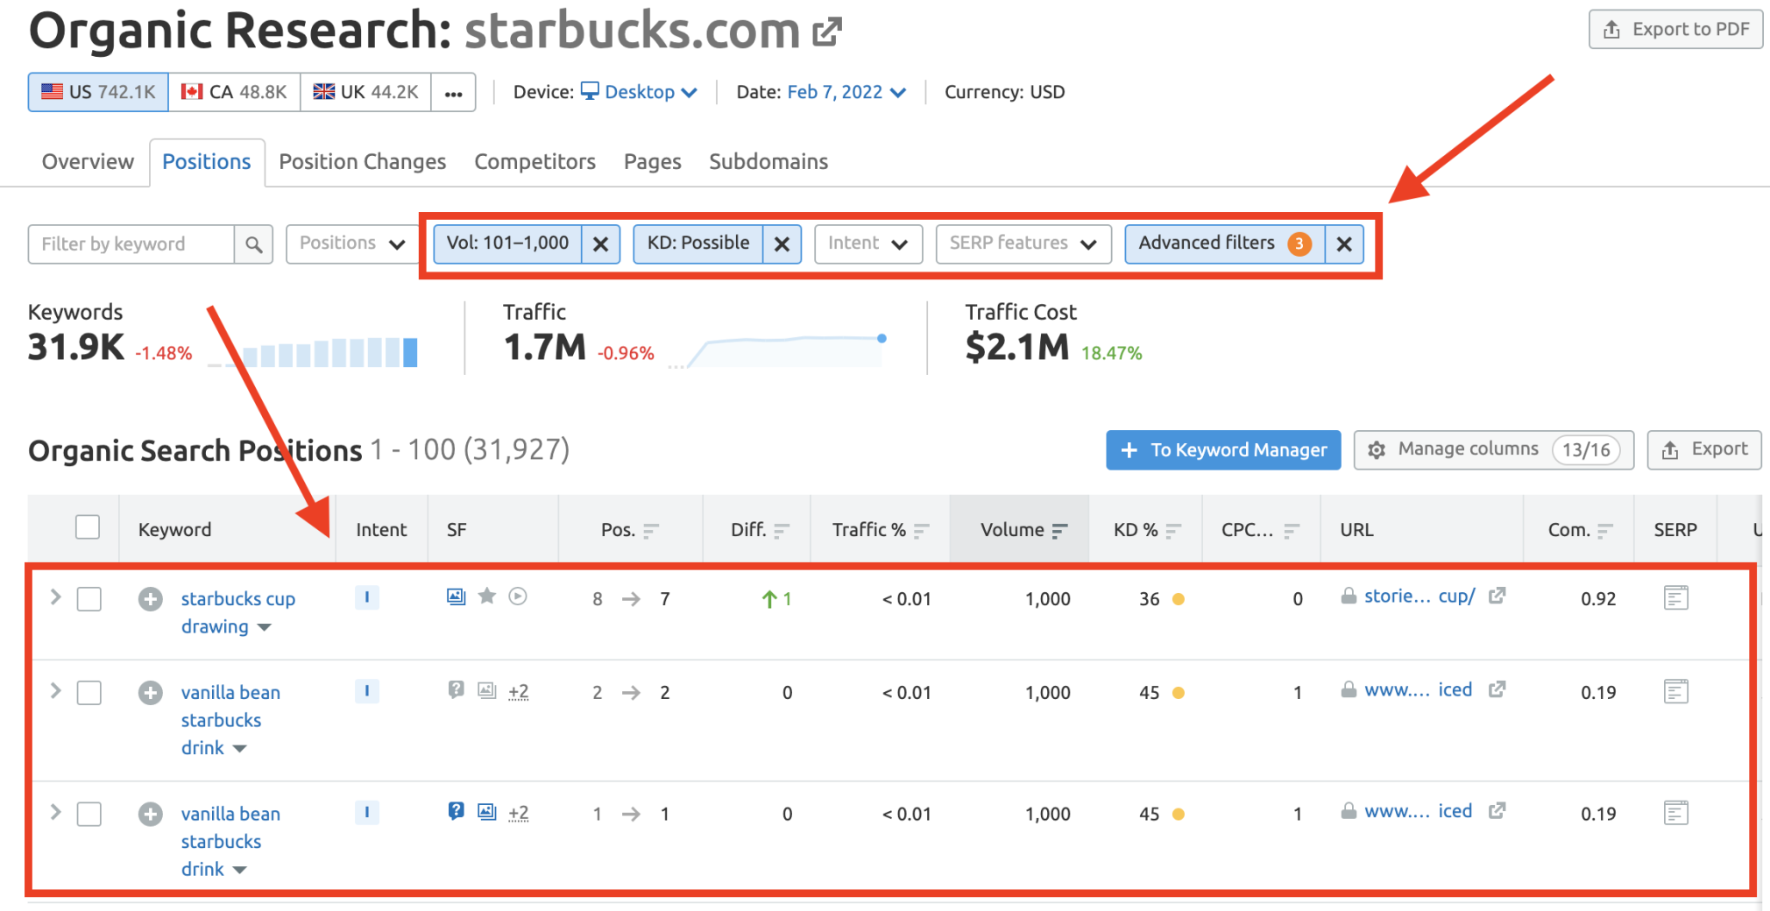Click the featured snippet question icon in the row with position 2
Image resolution: width=1770 pixels, height=911 pixels.
456,690
